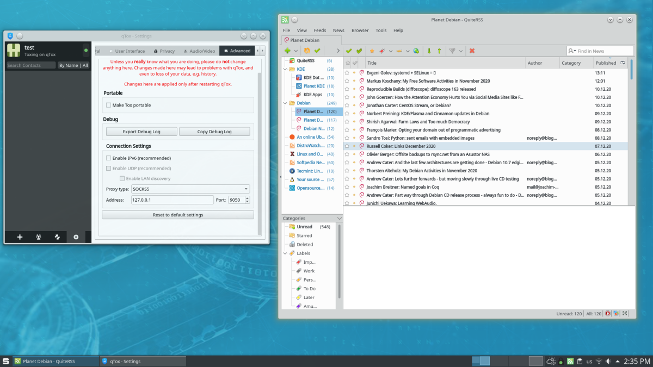Open news in external browser globe icon
The image size is (653, 367).
[416, 51]
